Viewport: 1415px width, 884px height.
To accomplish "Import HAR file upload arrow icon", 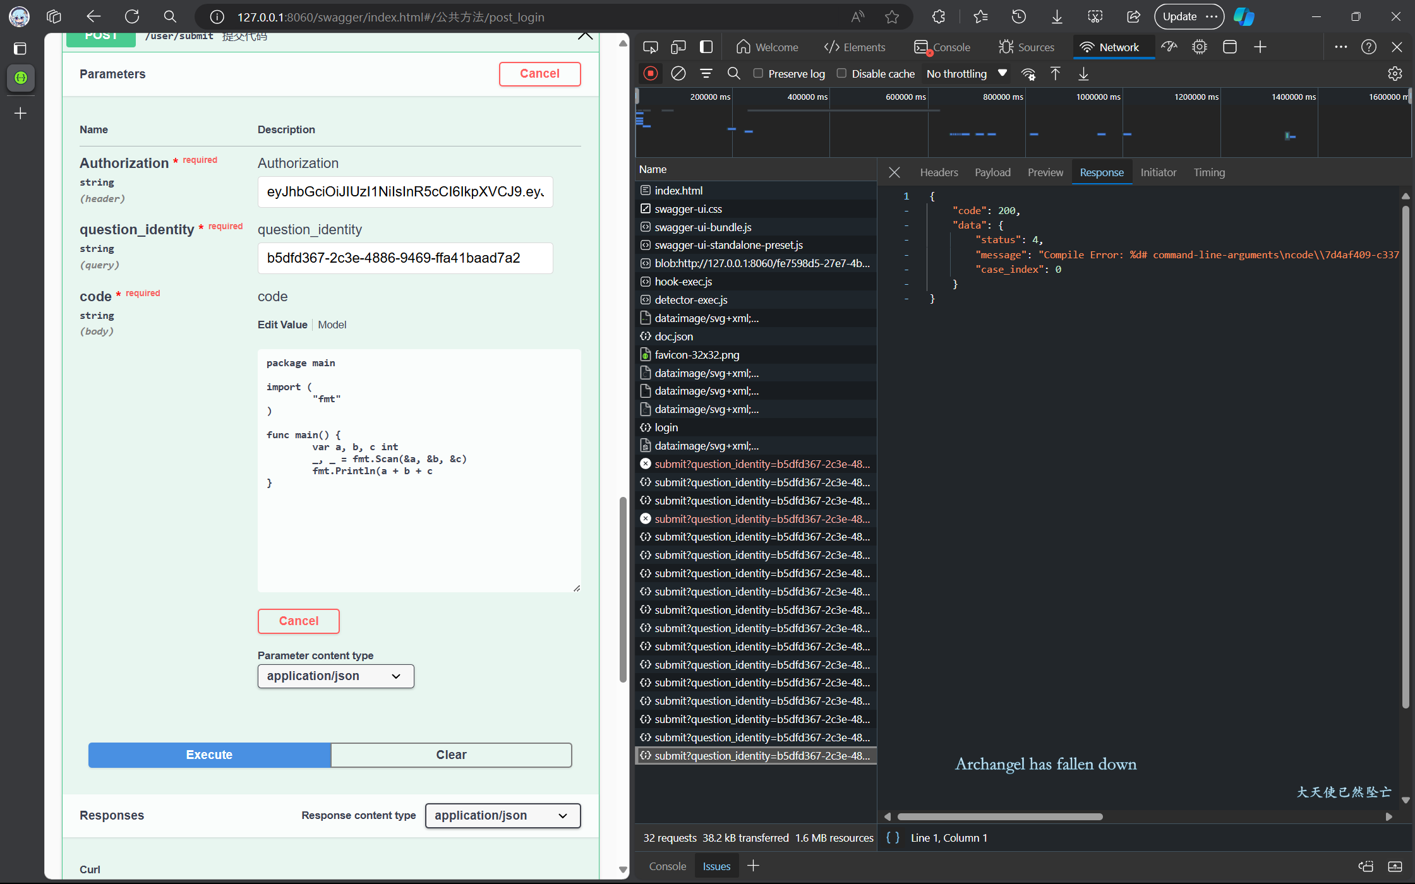I will 1056,74.
